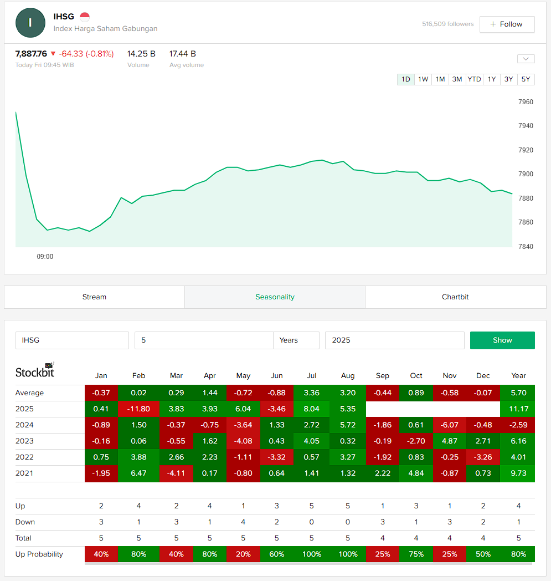Click the Down row label
Image resolution: width=551 pixels, height=581 pixels.
(x=25, y=522)
